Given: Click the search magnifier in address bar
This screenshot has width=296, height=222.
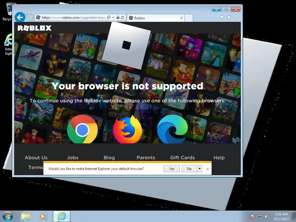Looking at the screenshot, I should click(109, 18).
